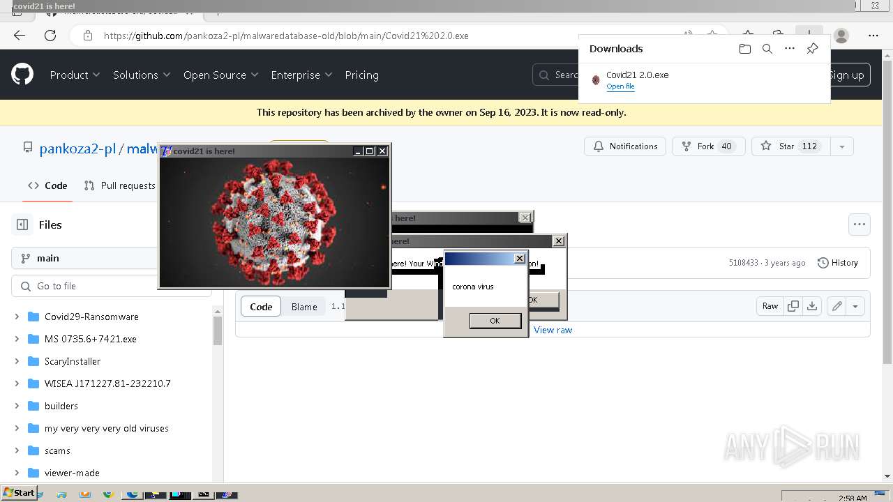Reload the page with the refresh icon
893x502 pixels.
point(50,36)
